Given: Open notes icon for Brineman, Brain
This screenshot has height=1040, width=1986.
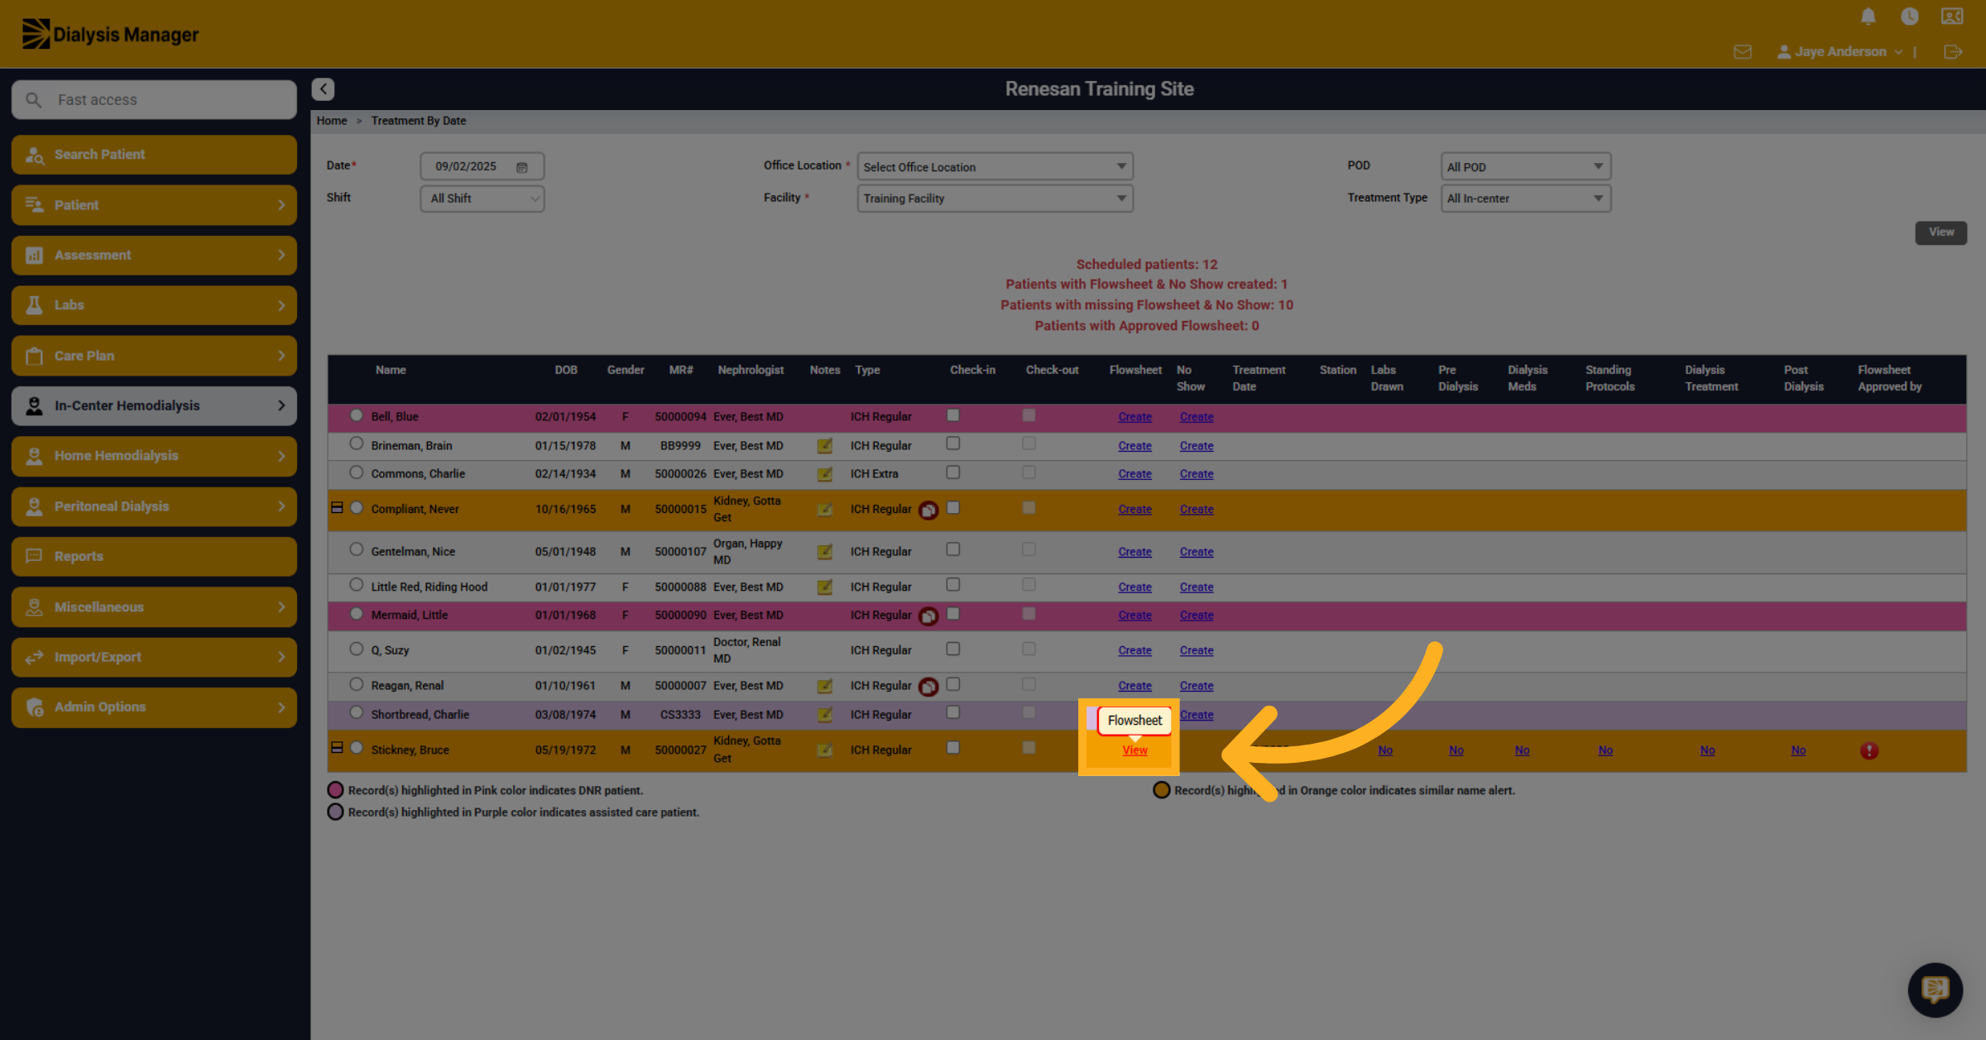Looking at the screenshot, I should (824, 446).
